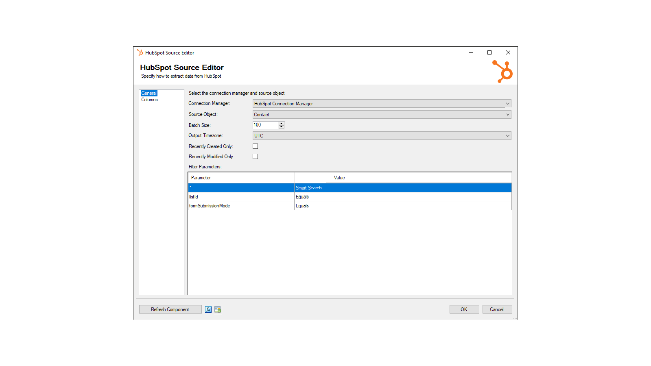Click the Parameter column header
The image size is (651, 366).
click(x=241, y=178)
